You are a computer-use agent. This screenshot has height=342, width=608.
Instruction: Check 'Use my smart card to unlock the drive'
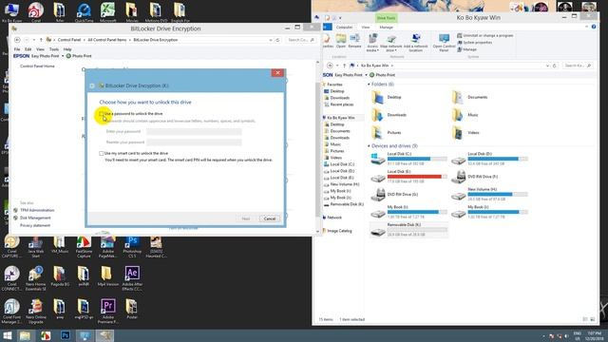(x=102, y=154)
